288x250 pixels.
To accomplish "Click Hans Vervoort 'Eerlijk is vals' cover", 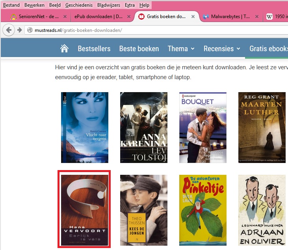I will [x=84, y=209].
